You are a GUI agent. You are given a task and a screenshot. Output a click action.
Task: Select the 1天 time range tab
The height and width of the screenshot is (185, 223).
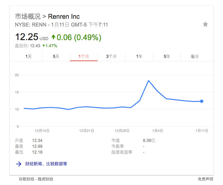coord(29,57)
